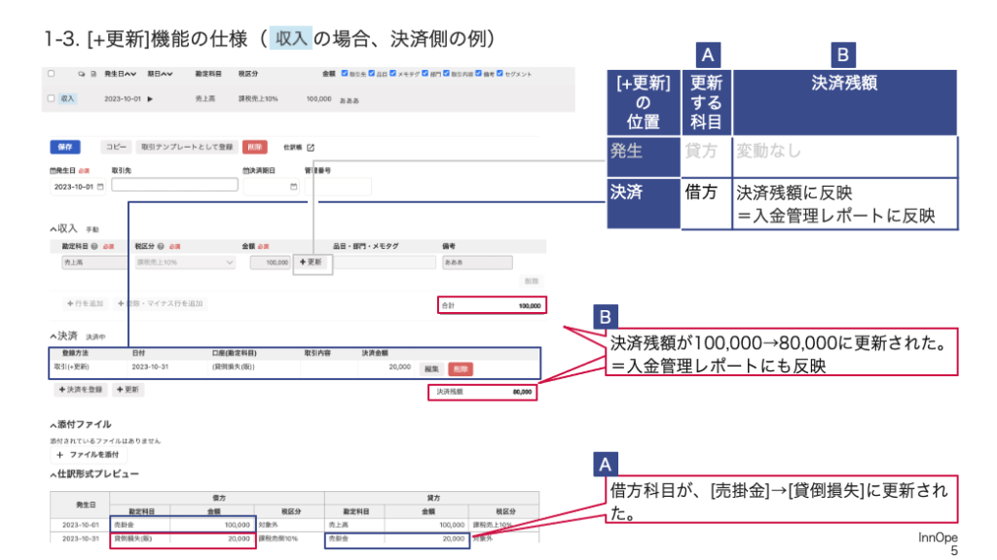
Task: Click the red 削除 button beside the template button
Action: click(x=255, y=148)
